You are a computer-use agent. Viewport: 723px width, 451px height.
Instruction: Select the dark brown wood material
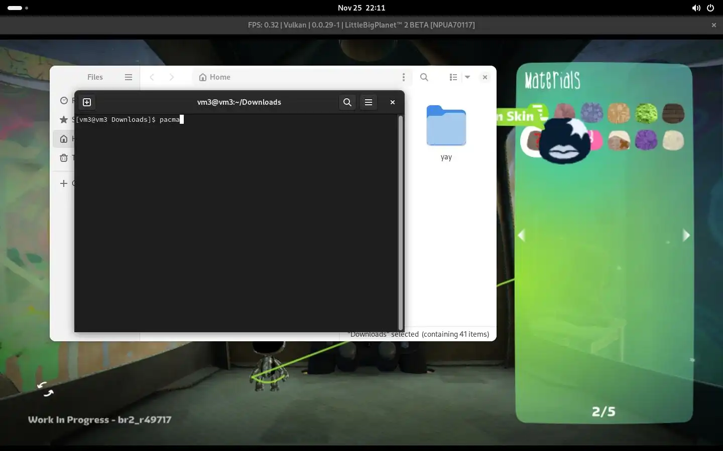click(x=673, y=113)
